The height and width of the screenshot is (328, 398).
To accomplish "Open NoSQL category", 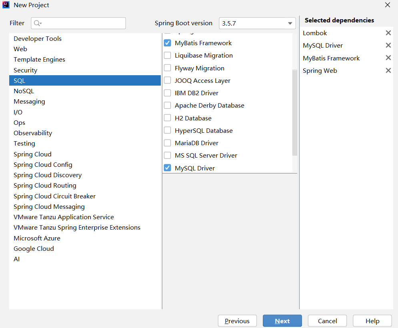I will (85, 91).
